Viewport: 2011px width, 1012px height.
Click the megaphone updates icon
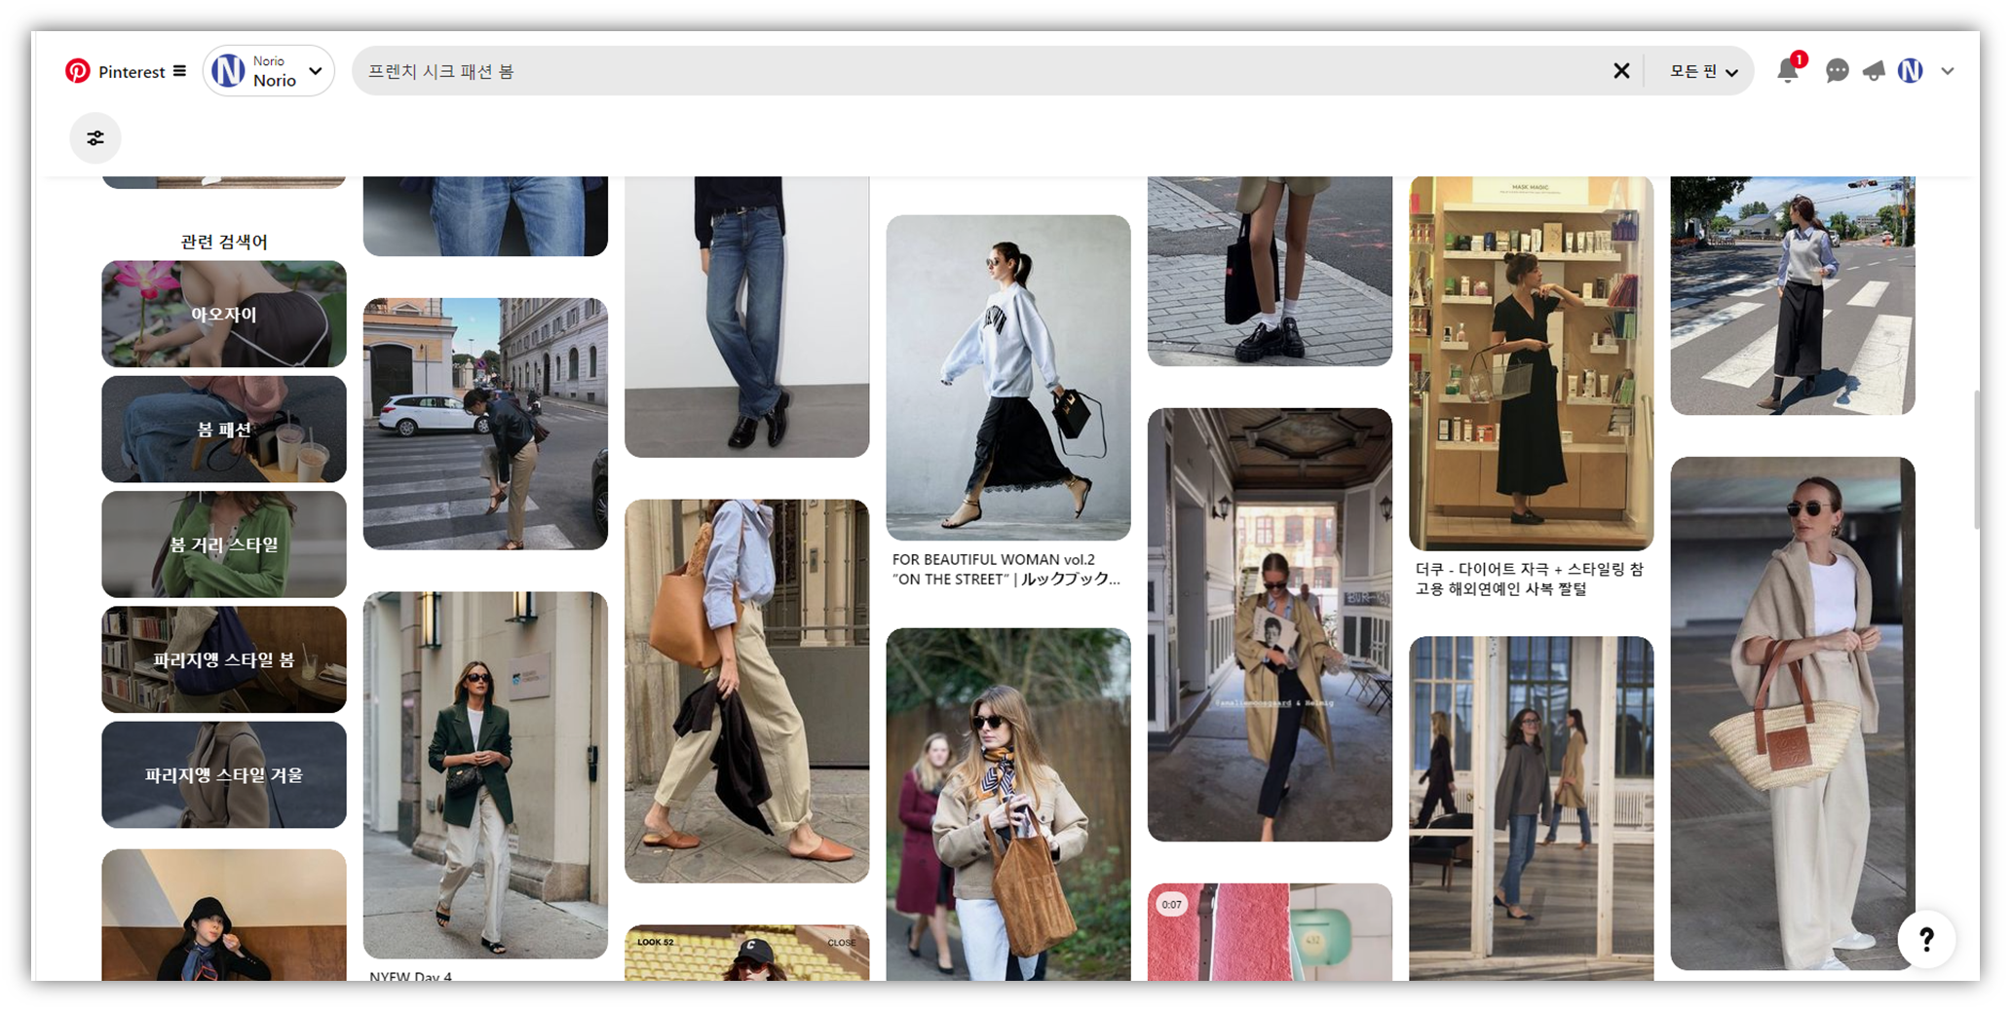(x=1874, y=71)
